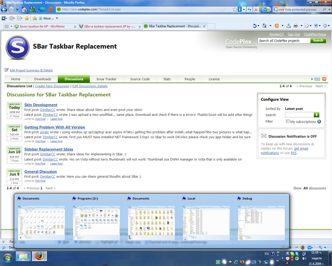Click the Home icon in navigation toolbar
The image size is (332, 266).
(24, 9)
